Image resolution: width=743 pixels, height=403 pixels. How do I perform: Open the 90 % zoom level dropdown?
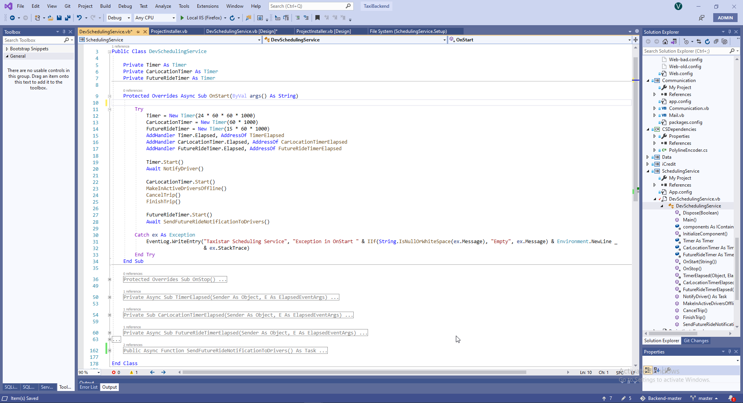click(89, 372)
